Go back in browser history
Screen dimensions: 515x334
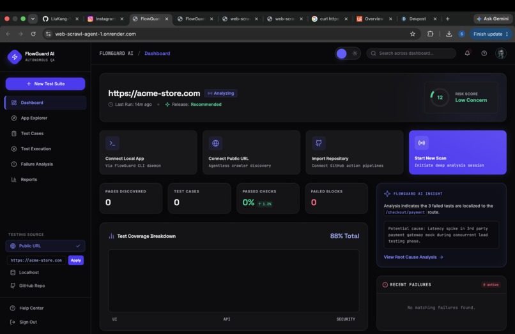point(8,34)
